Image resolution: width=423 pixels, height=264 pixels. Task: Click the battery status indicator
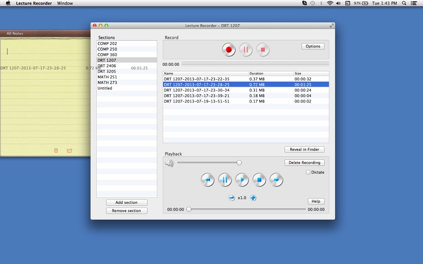coord(361,3)
